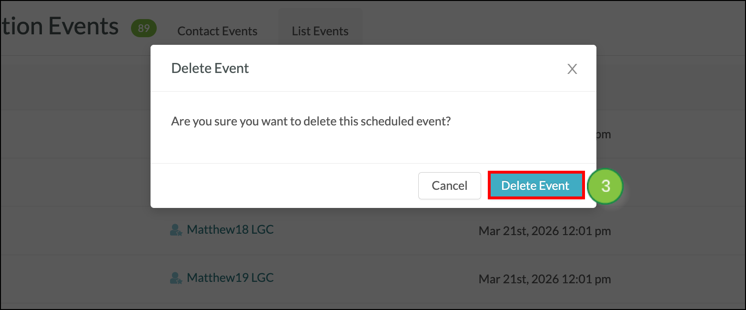Click the timestamp in the Matthew18 LGC row
This screenshot has width=746, height=310.
pos(544,231)
